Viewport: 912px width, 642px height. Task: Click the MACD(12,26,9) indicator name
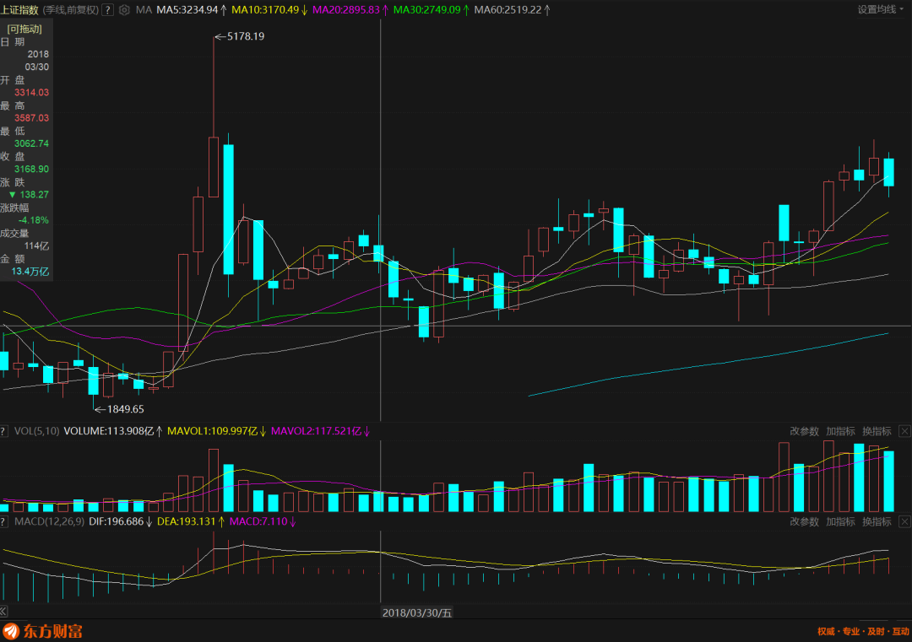[50, 521]
